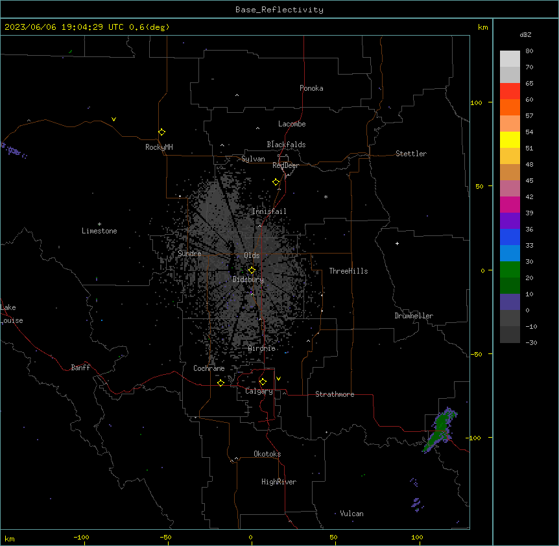The height and width of the screenshot is (546, 559).
Task: Select the 65 dBZ red swatch
Action: pyautogui.click(x=510, y=91)
